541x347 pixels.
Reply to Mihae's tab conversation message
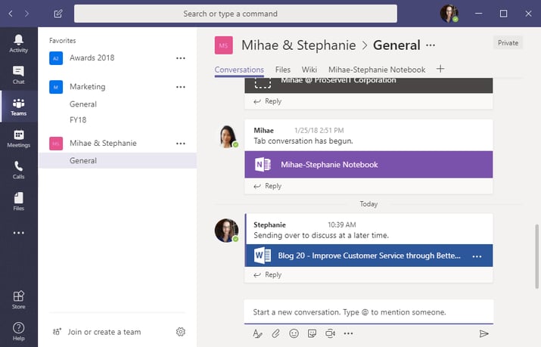(x=268, y=186)
